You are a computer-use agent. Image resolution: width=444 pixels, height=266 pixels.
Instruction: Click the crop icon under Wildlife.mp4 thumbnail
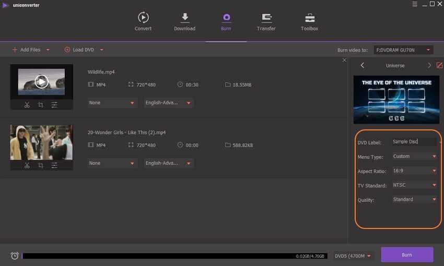point(41,105)
